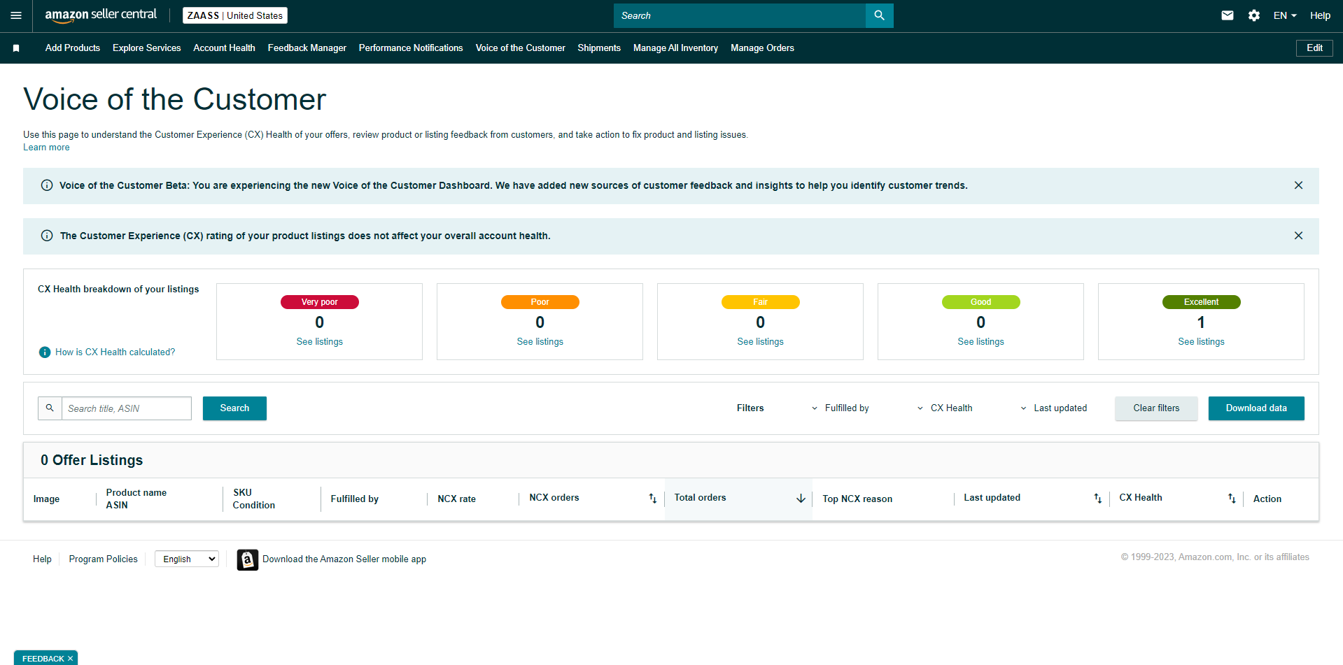Image resolution: width=1343 pixels, height=665 pixels.
Task: Open the hamburger navigation menu
Action: (x=16, y=15)
